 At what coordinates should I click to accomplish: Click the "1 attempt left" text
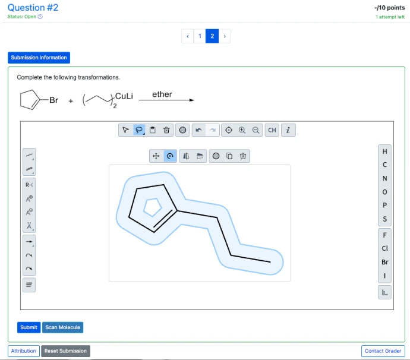click(x=390, y=17)
